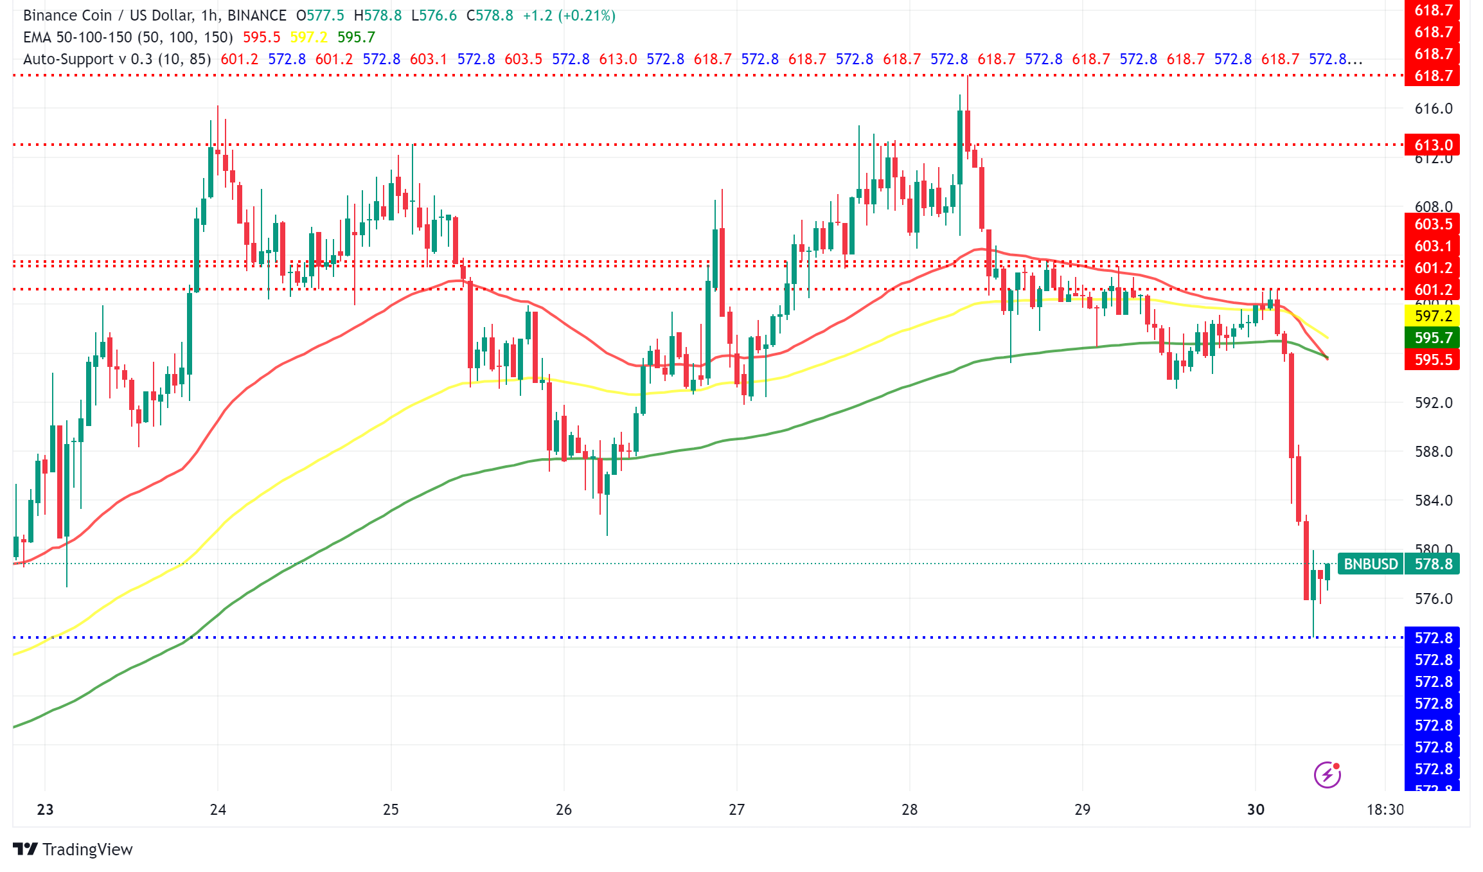
Task: Click the yellow 597.2 EMA price label
Action: [x=1433, y=316]
